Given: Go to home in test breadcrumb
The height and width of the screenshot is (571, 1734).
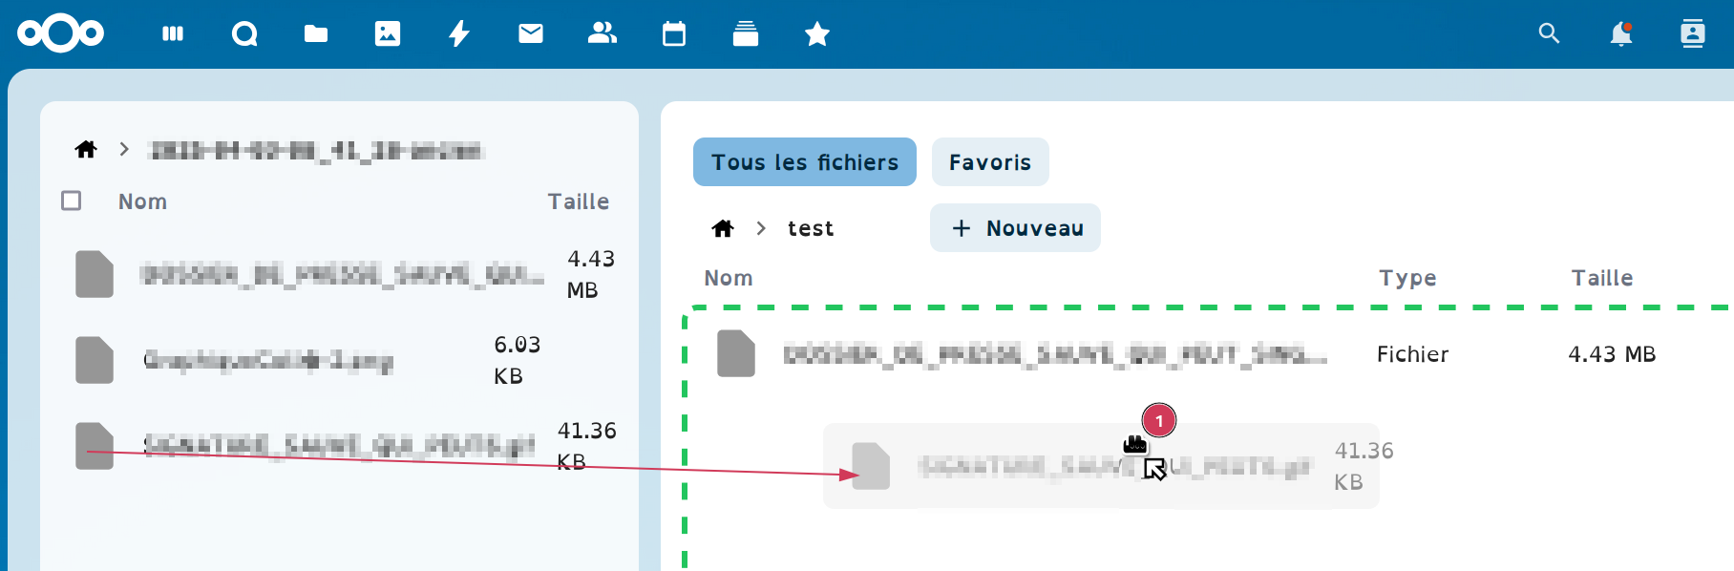Looking at the screenshot, I should [723, 228].
